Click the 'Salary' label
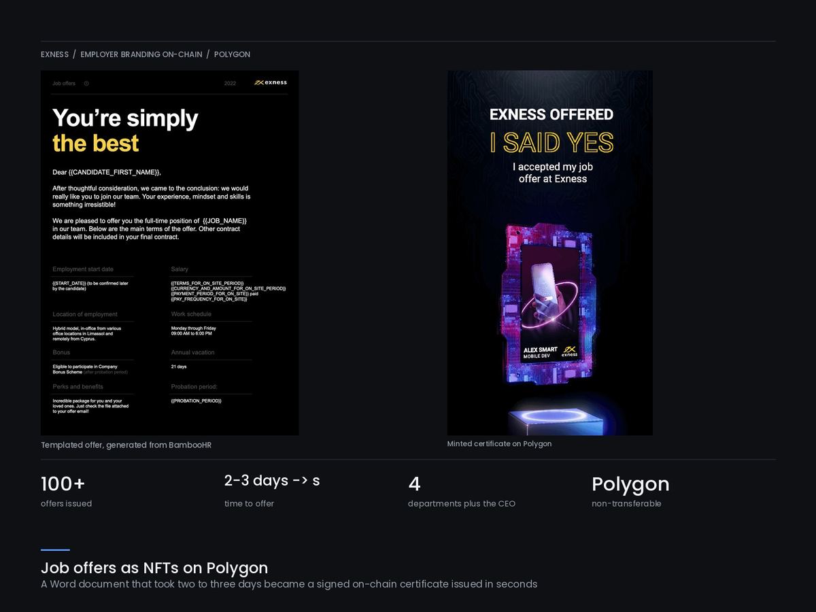 click(180, 269)
